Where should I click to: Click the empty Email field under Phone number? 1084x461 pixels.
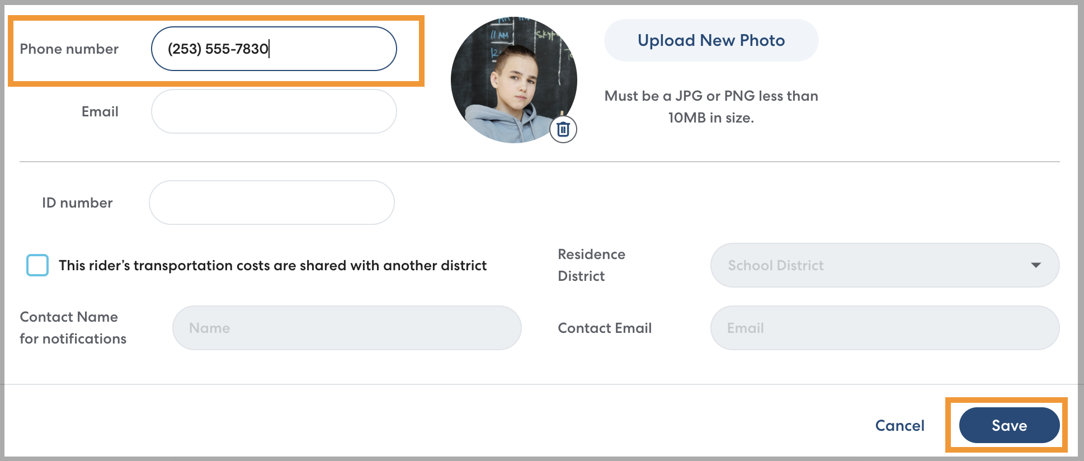(274, 111)
